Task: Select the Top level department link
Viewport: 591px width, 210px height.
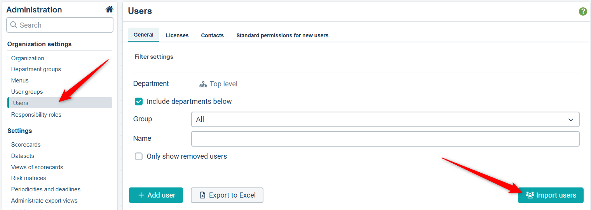Action: tap(223, 84)
